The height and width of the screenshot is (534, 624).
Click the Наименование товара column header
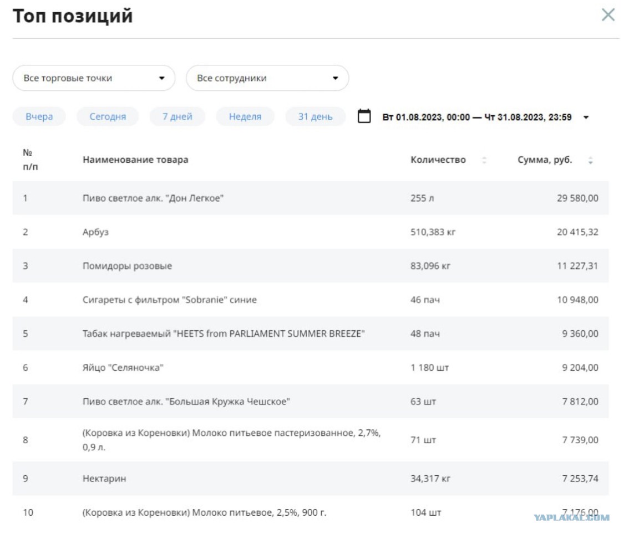point(135,160)
